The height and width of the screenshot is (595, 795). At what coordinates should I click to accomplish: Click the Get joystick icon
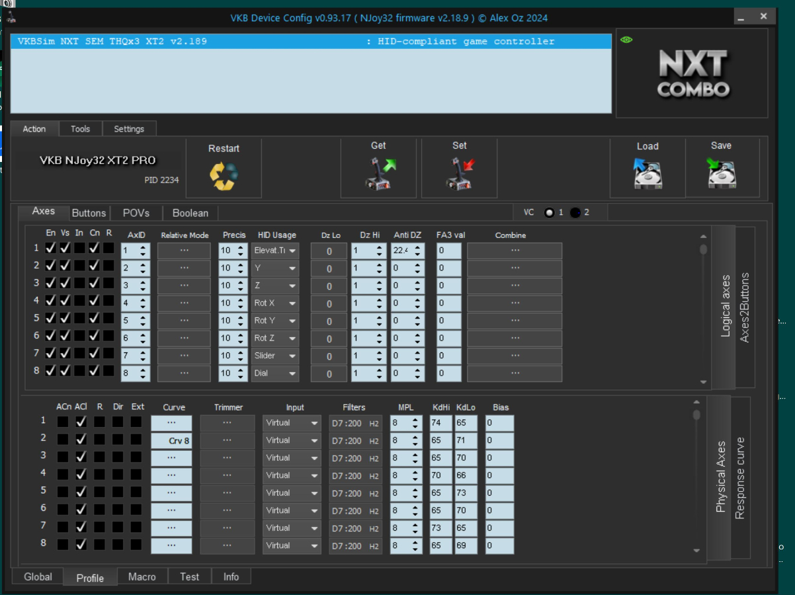(x=379, y=174)
